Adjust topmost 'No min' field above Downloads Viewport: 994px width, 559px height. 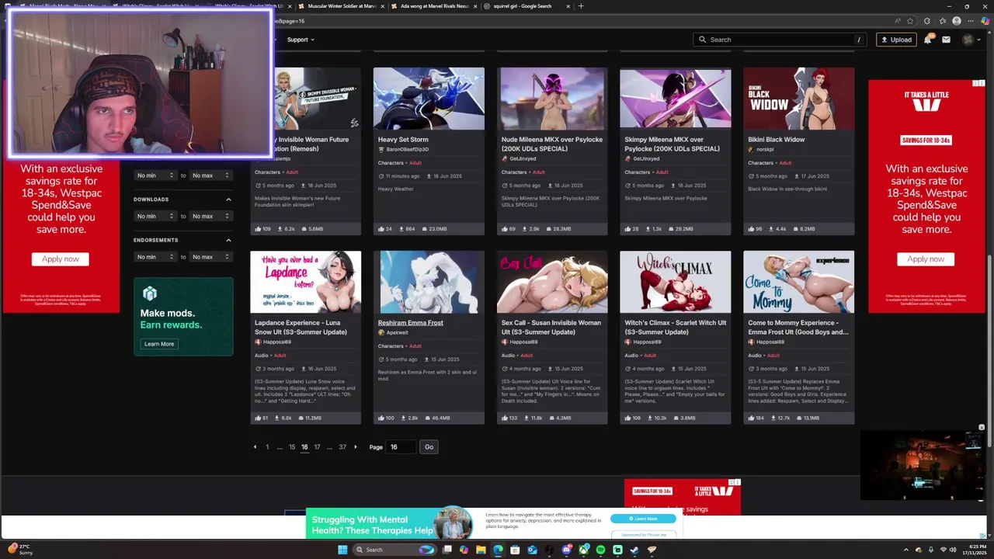pyautogui.click(x=155, y=175)
